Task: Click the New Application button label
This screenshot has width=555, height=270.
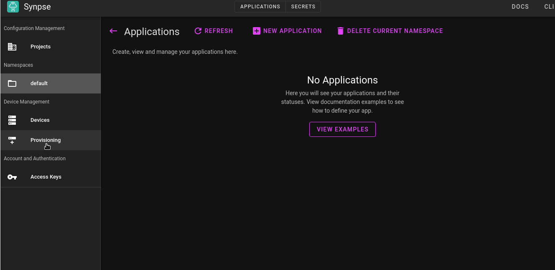Action: pos(293,31)
